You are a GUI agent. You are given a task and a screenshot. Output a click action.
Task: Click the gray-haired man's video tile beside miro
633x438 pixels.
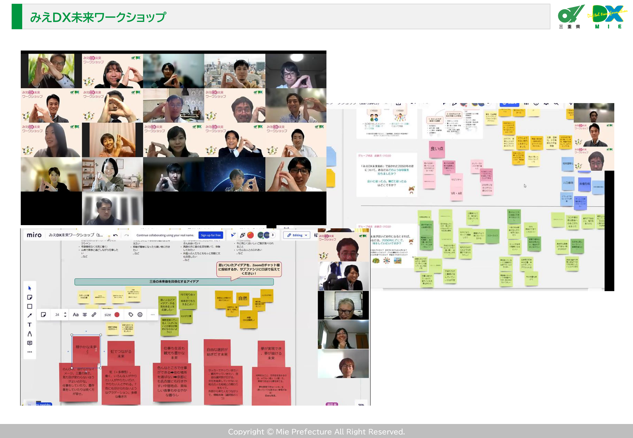click(343, 305)
